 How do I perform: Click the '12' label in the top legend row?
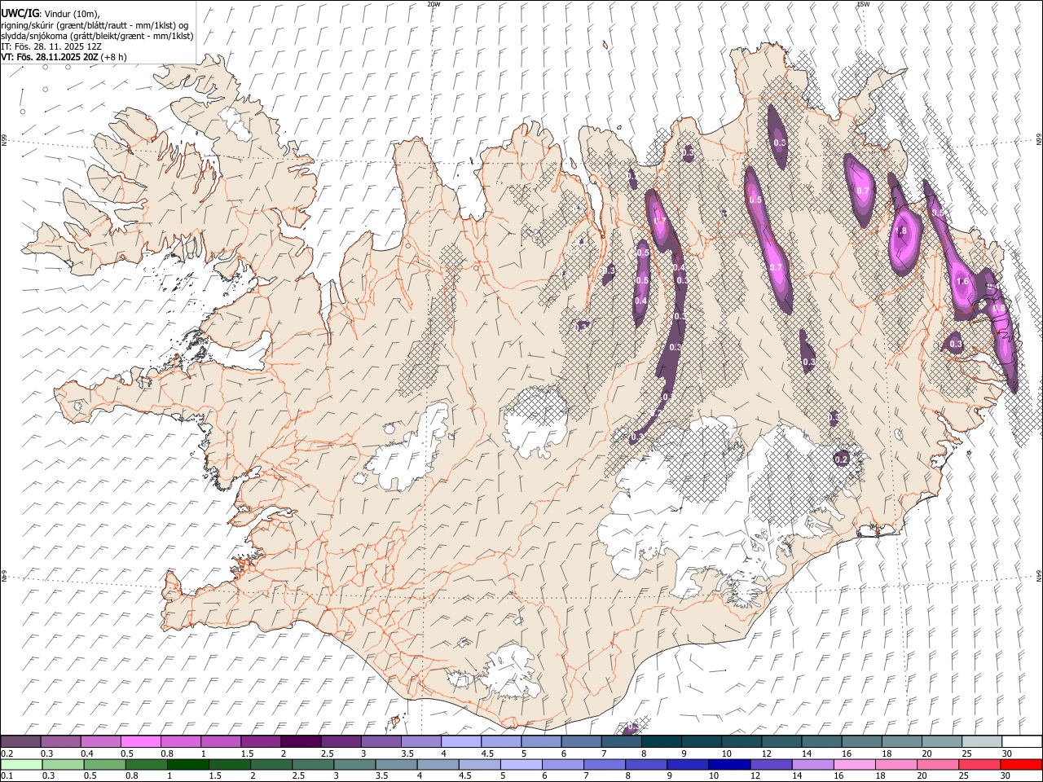pos(767,753)
